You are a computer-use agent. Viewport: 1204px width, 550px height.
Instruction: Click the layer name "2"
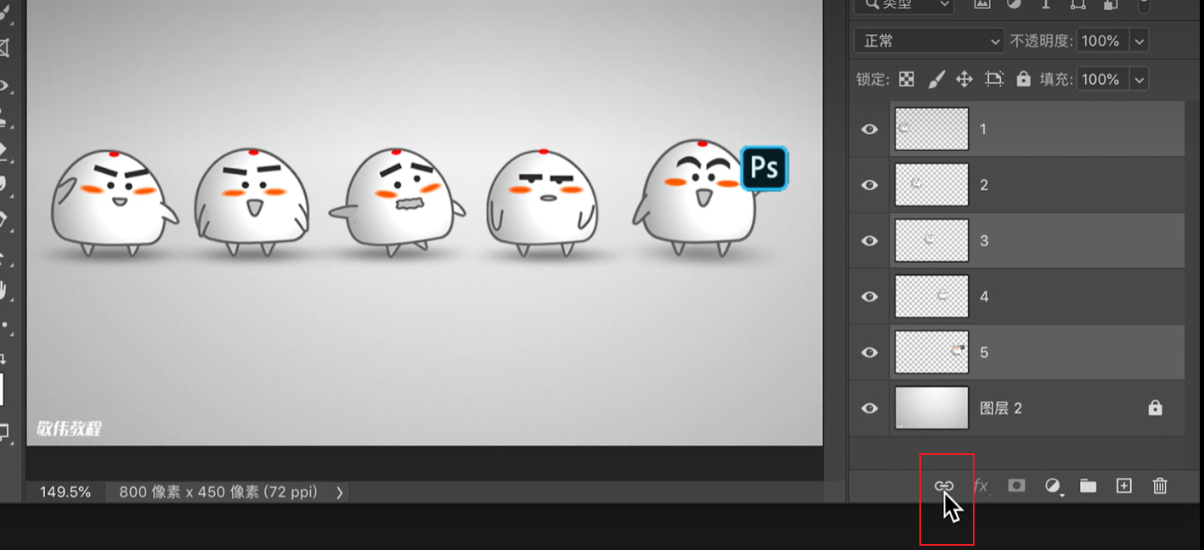(x=984, y=185)
